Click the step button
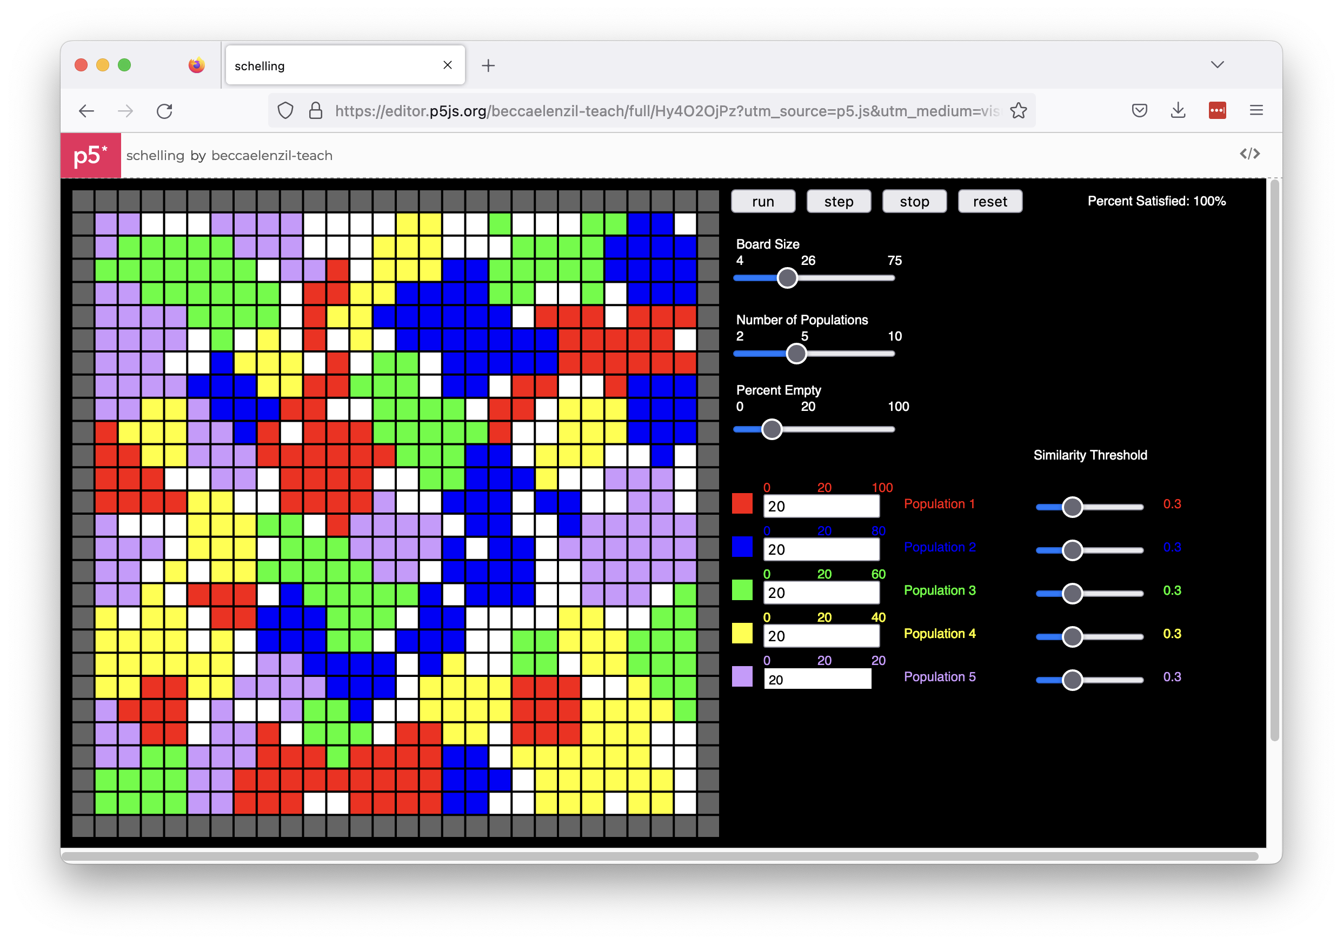Image resolution: width=1343 pixels, height=944 pixels. [x=838, y=201]
